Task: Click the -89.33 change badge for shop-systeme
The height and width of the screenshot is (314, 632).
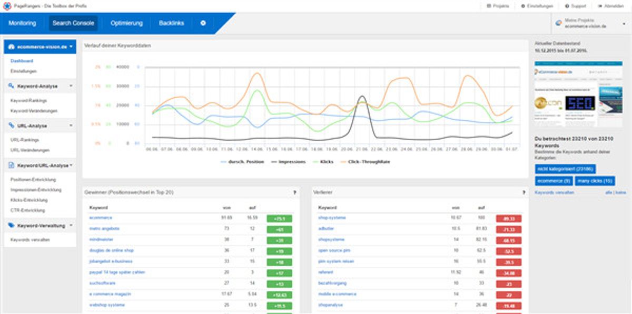Action: point(509,218)
